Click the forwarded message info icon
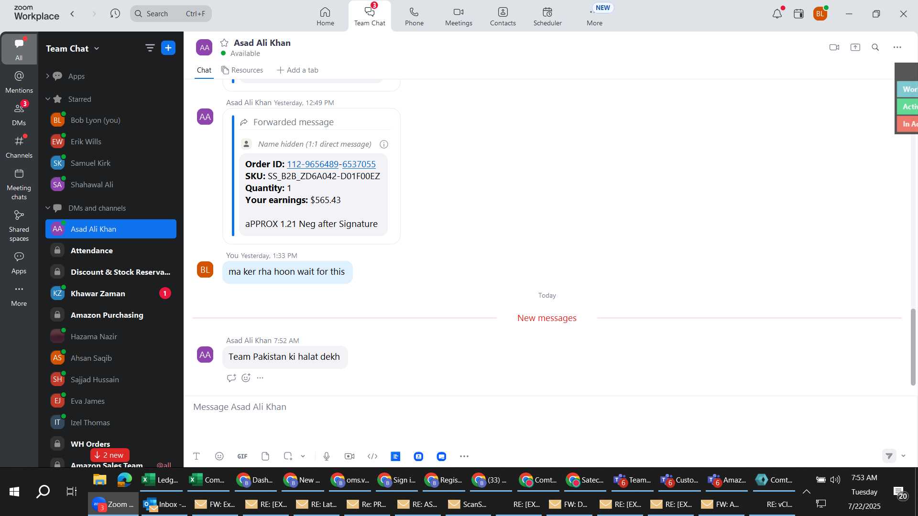The height and width of the screenshot is (516, 918). coord(383,144)
